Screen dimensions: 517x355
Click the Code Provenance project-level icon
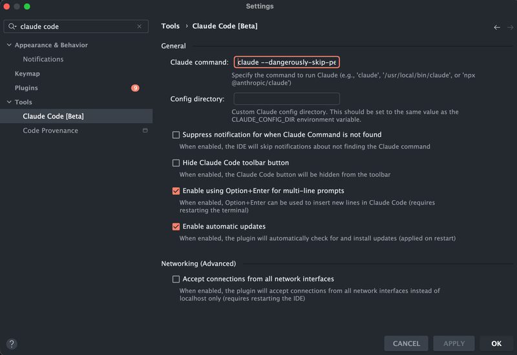tap(145, 130)
